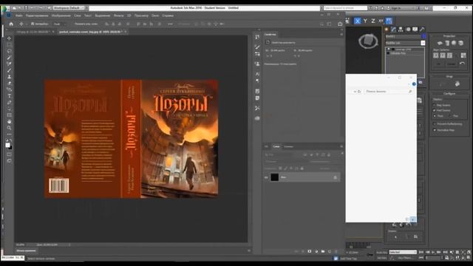Open Layer/Group dropdown in Photoshop options bar

click(x=59, y=24)
